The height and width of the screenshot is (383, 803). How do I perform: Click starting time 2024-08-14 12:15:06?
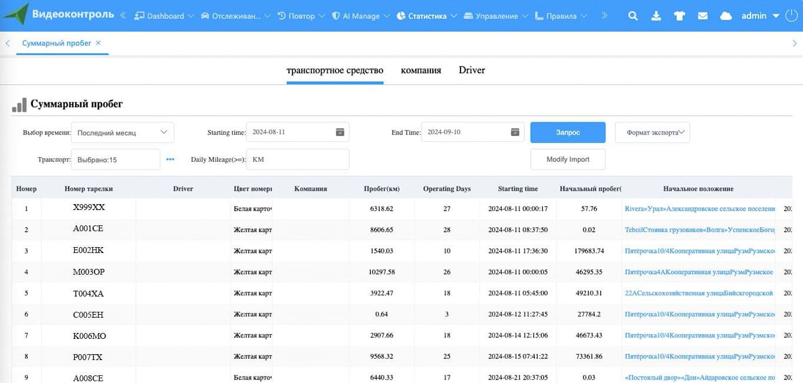click(x=518, y=335)
